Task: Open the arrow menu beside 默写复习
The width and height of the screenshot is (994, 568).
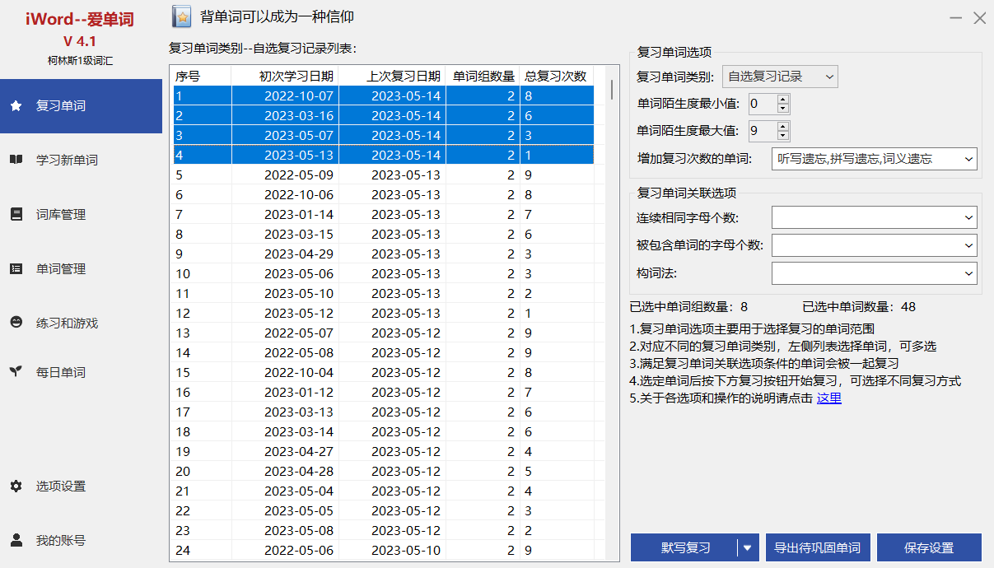Action: [748, 547]
